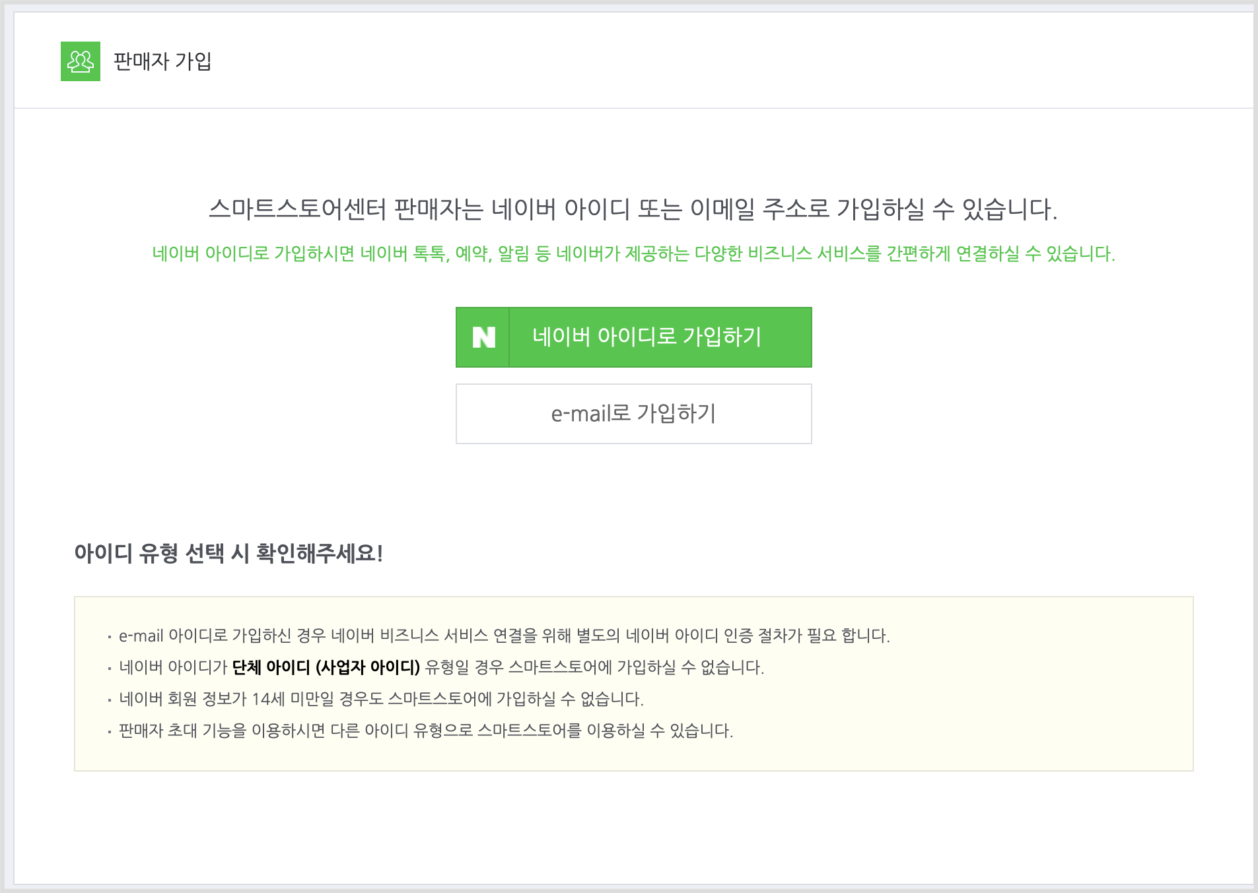Click e-mail로 가입하기 button
Image resolution: width=1258 pixels, height=893 pixels.
click(633, 414)
